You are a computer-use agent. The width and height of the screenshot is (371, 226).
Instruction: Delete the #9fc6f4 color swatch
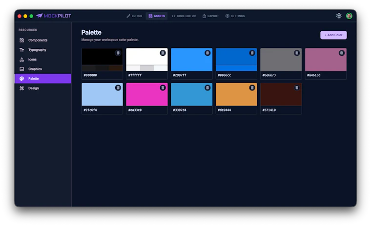[x=118, y=88]
